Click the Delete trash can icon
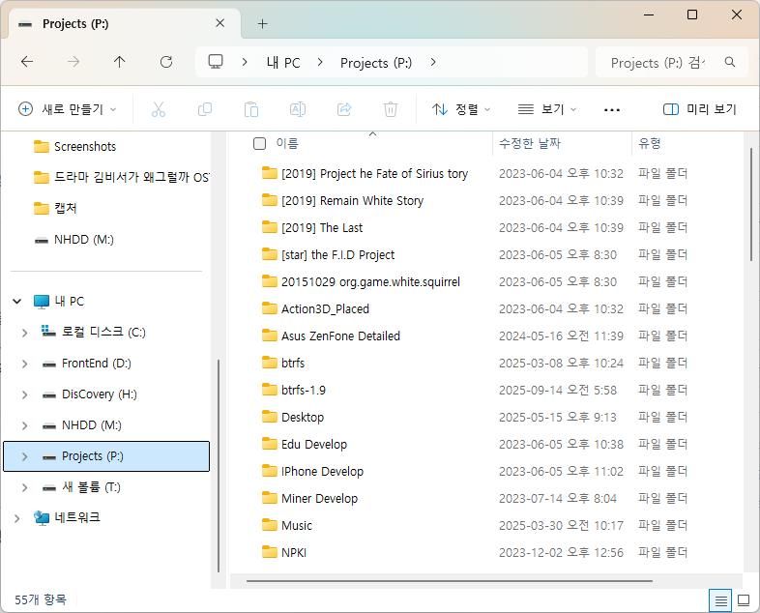This screenshot has width=760, height=613. coord(391,109)
